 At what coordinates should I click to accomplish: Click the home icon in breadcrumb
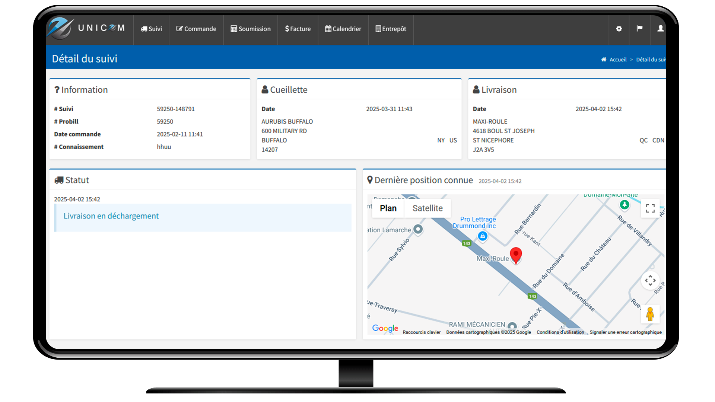pos(604,60)
